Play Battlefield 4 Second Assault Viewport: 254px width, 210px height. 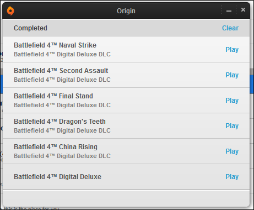[232, 75]
